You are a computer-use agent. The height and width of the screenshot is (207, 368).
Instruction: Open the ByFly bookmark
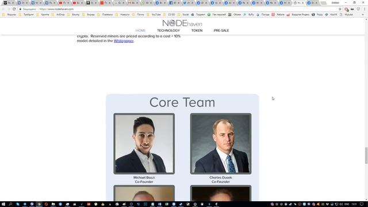[248, 14]
